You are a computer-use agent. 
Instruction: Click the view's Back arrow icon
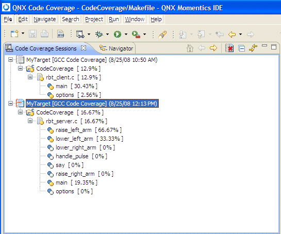(x=202, y=48)
